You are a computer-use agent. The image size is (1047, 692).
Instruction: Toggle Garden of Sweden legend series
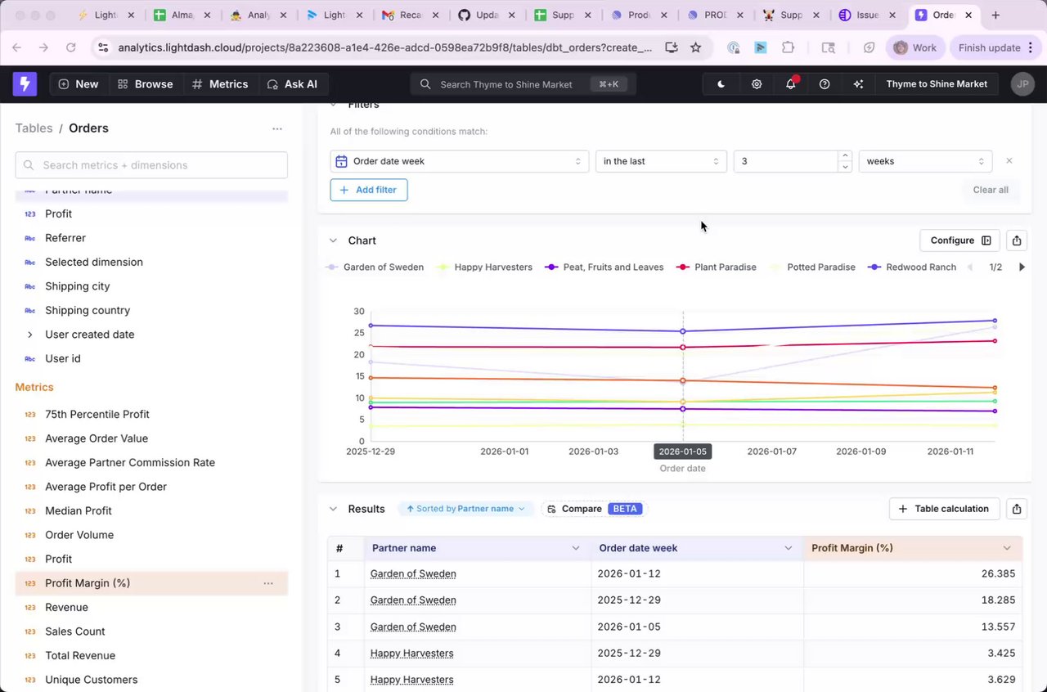pos(375,267)
